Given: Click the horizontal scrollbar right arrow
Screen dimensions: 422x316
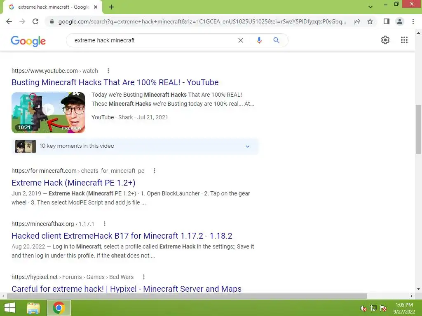Looking at the screenshot, I should pyautogui.click(x=412, y=296).
